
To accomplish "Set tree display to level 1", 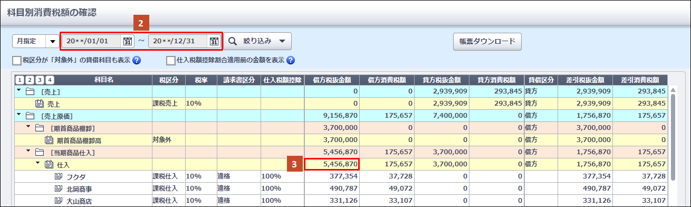I will point(20,80).
